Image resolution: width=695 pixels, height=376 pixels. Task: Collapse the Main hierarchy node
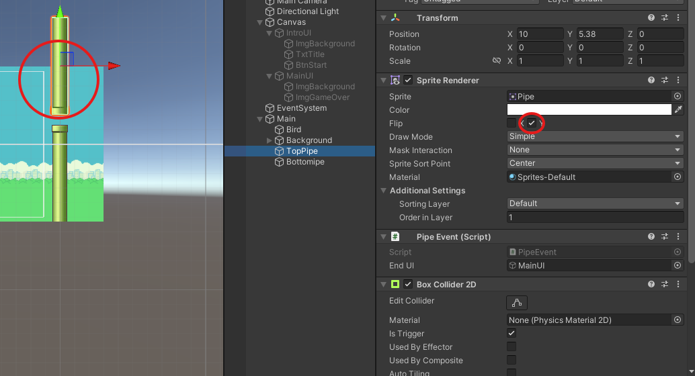click(x=259, y=119)
